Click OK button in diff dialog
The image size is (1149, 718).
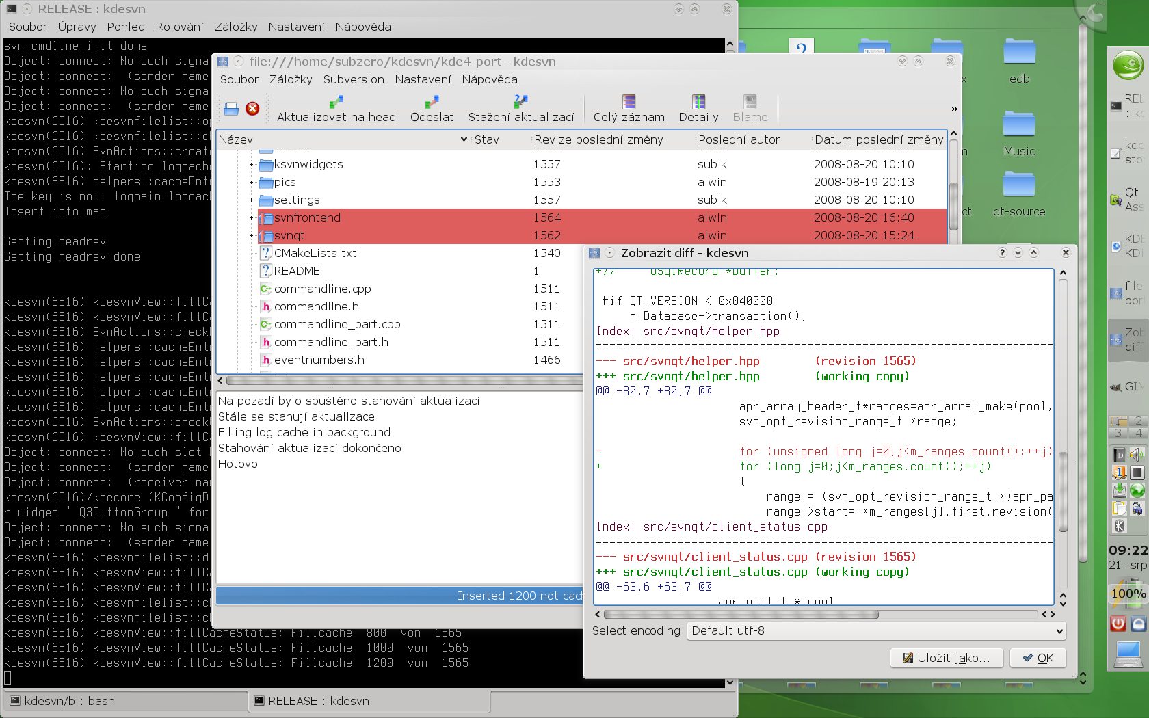pos(1038,658)
